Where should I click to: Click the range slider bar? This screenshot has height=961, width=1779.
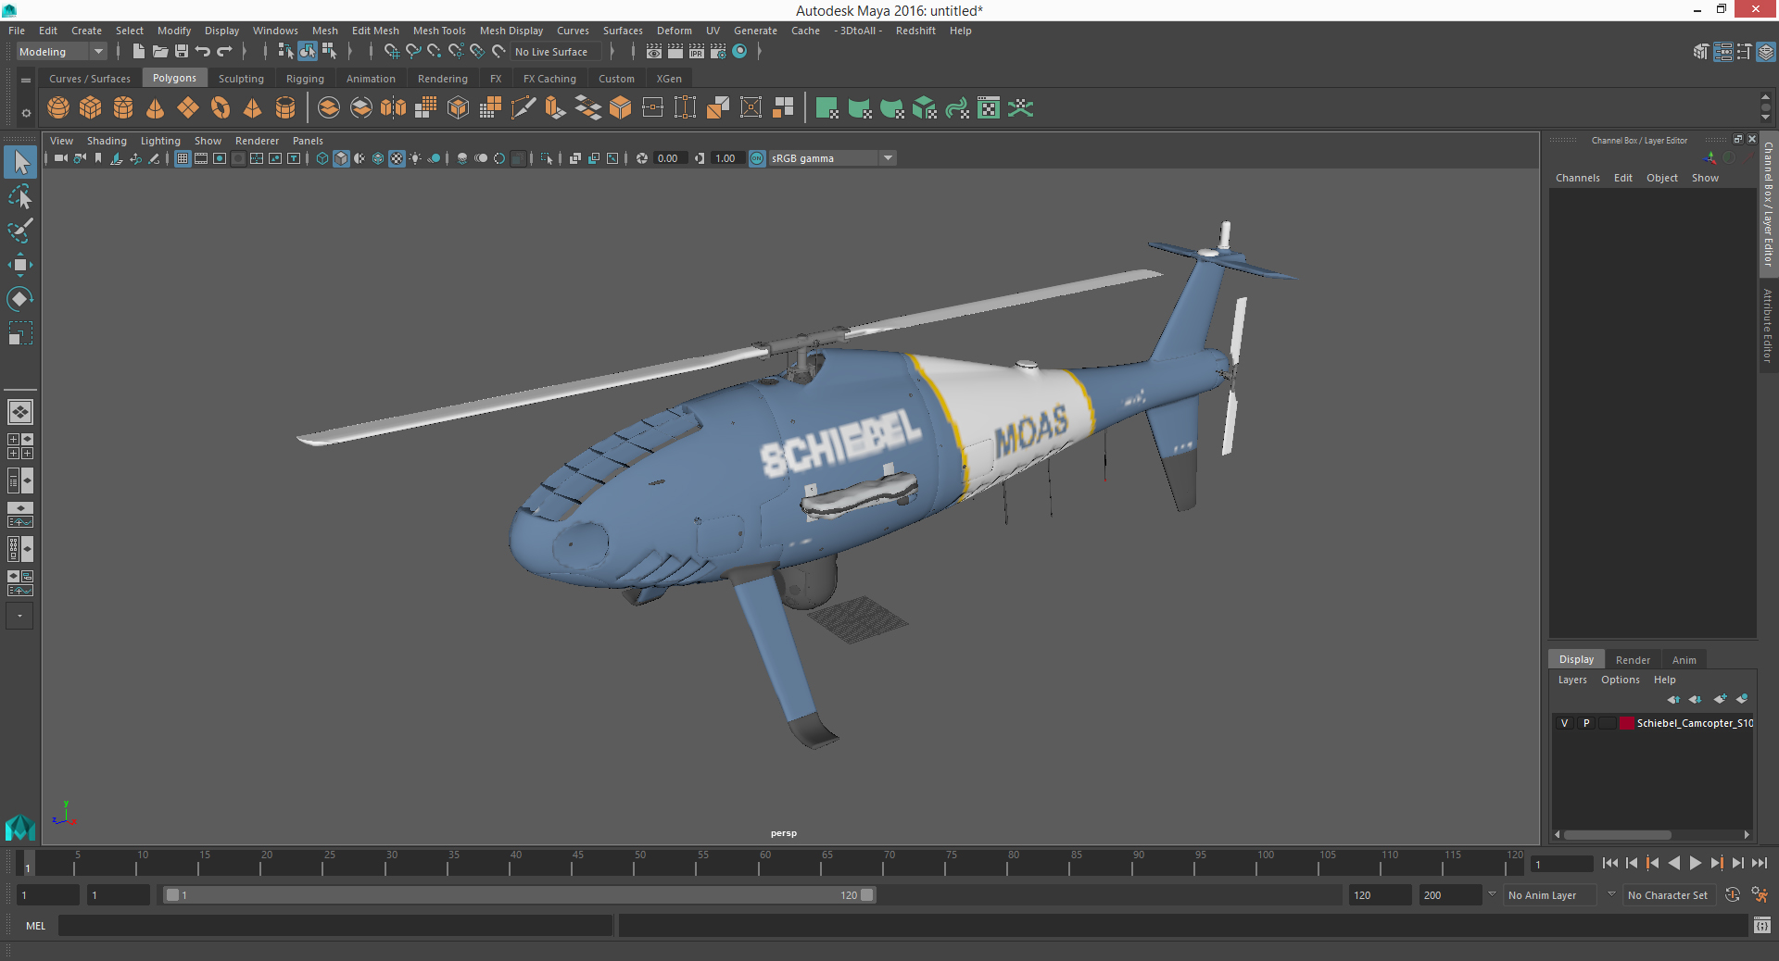coord(519,895)
